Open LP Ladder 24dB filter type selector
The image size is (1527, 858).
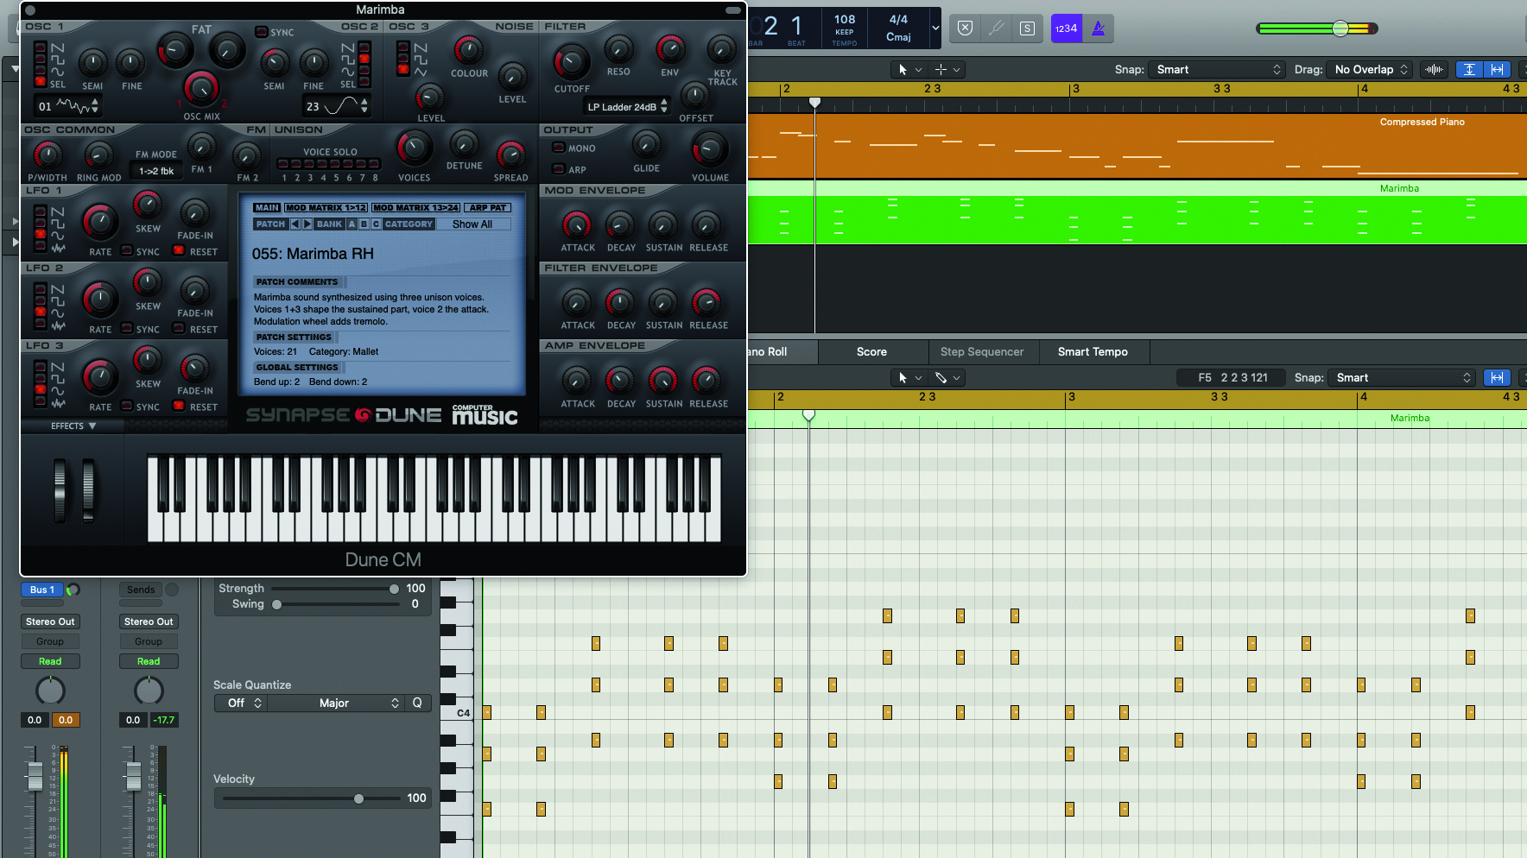627,107
